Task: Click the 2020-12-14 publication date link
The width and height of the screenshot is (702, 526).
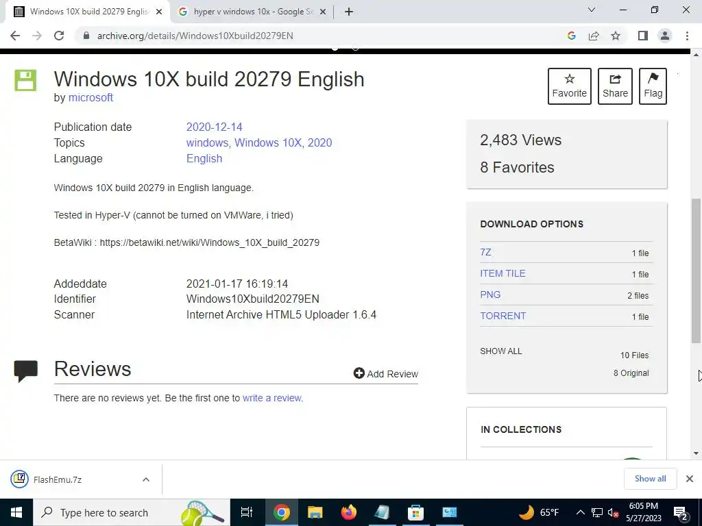Action: 214,127
